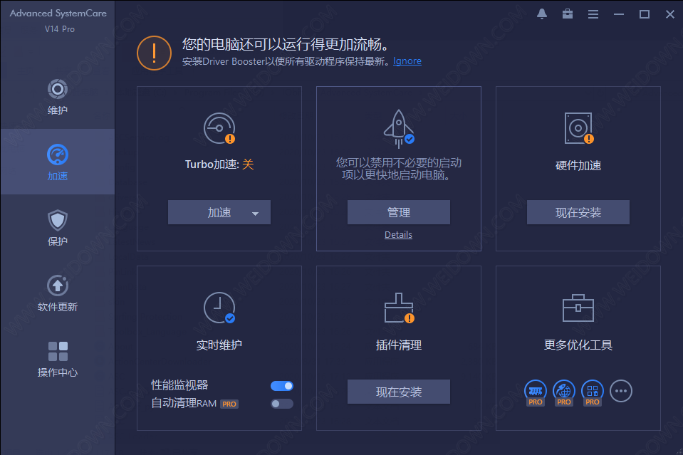683x455 pixels.
Task: Click the V14 Pro version text
Action: pyautogui.click(x=60, y=29)
